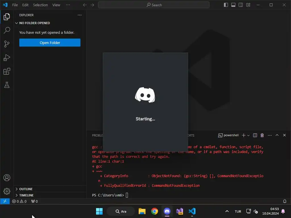
Task: Open Run and Debug view
Action: 7,58
